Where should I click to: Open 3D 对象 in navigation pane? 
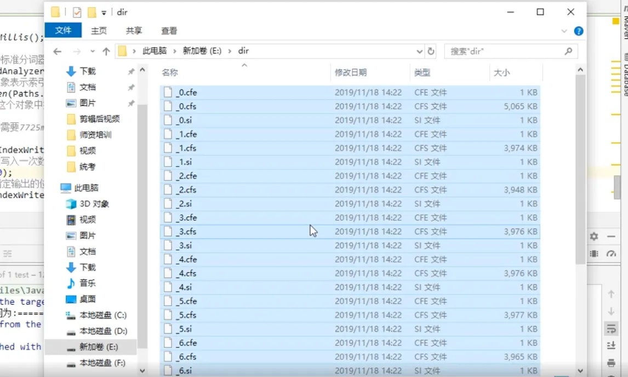94,204
